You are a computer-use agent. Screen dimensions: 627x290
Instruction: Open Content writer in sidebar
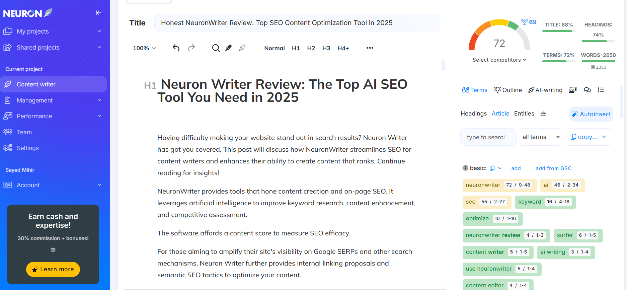[54, 84]
